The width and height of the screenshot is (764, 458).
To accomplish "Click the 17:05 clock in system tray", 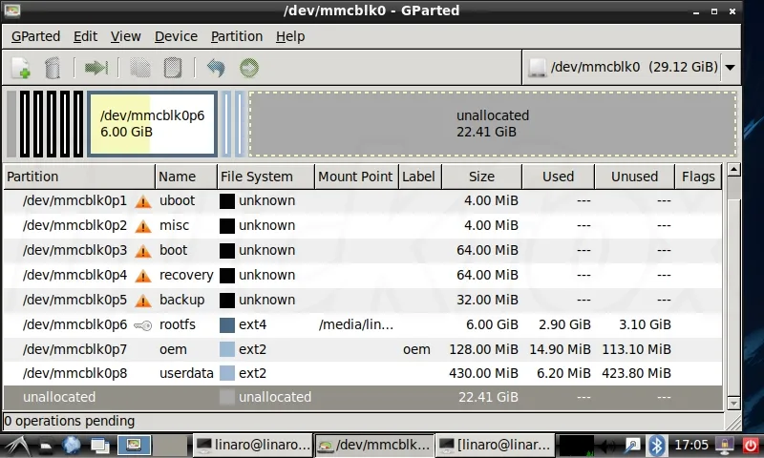I will pos(690,445).
